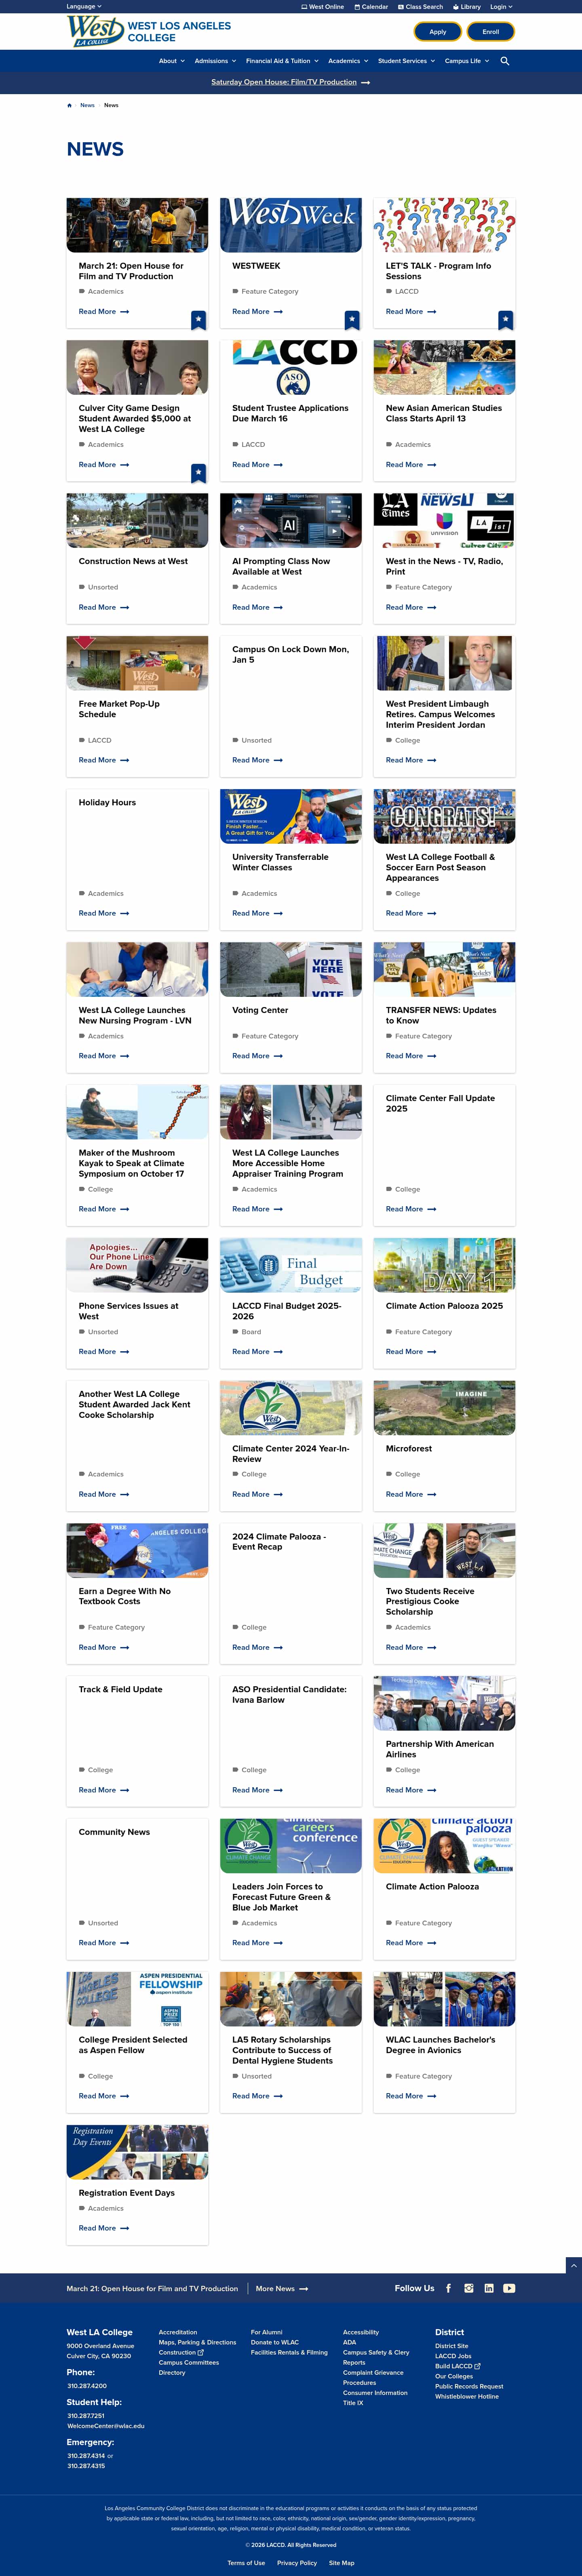The image size is (582, 2576).
Task: Expand the About menu
Action: point(172,61)
